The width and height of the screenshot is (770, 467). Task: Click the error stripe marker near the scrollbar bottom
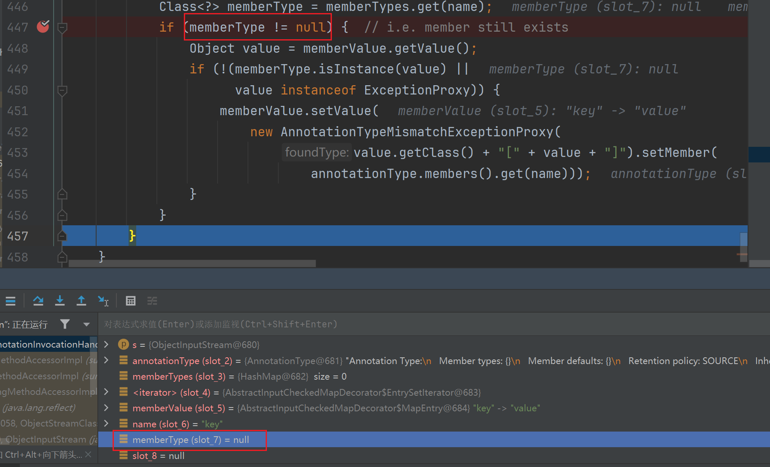click(x=742, y=254)
